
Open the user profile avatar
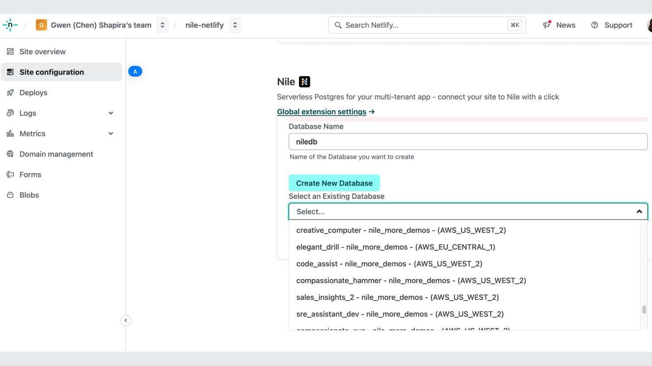(x=649, y=25)
